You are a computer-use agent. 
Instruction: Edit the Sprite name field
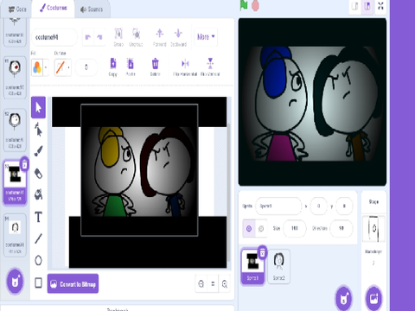click(x=278, y=206)
